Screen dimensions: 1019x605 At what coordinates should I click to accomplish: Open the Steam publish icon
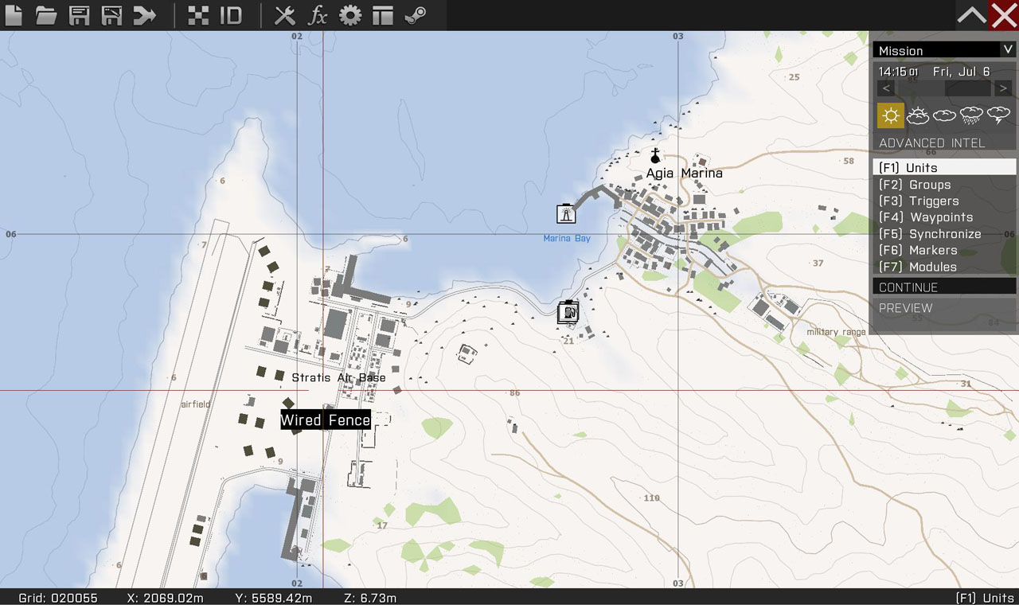coord(416,15)
